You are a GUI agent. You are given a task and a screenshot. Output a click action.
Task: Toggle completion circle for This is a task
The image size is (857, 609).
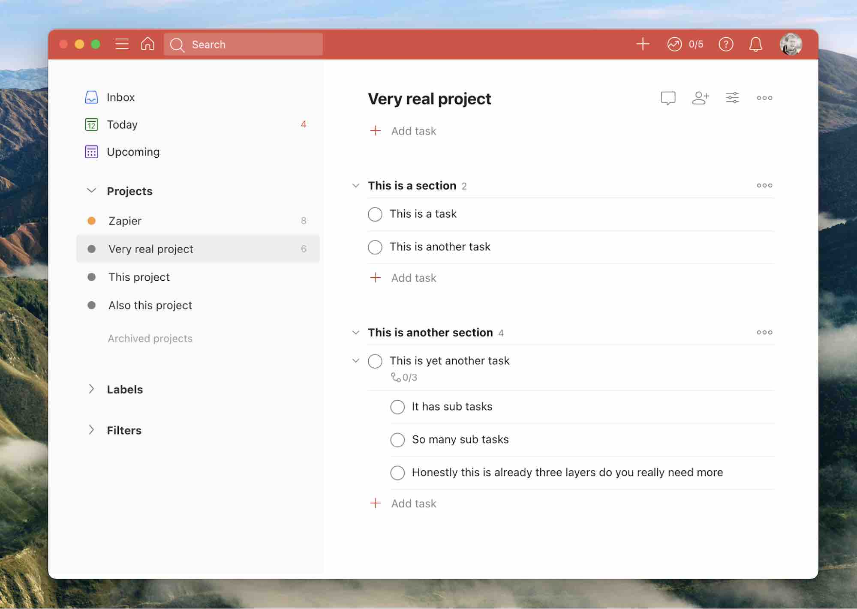(x=374, y=213)
